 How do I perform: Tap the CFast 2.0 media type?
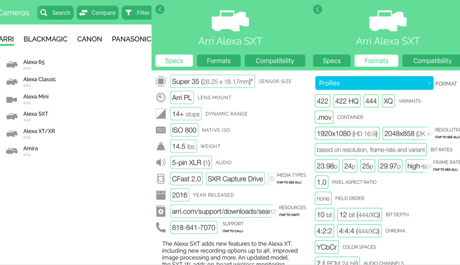click(186, 179)
